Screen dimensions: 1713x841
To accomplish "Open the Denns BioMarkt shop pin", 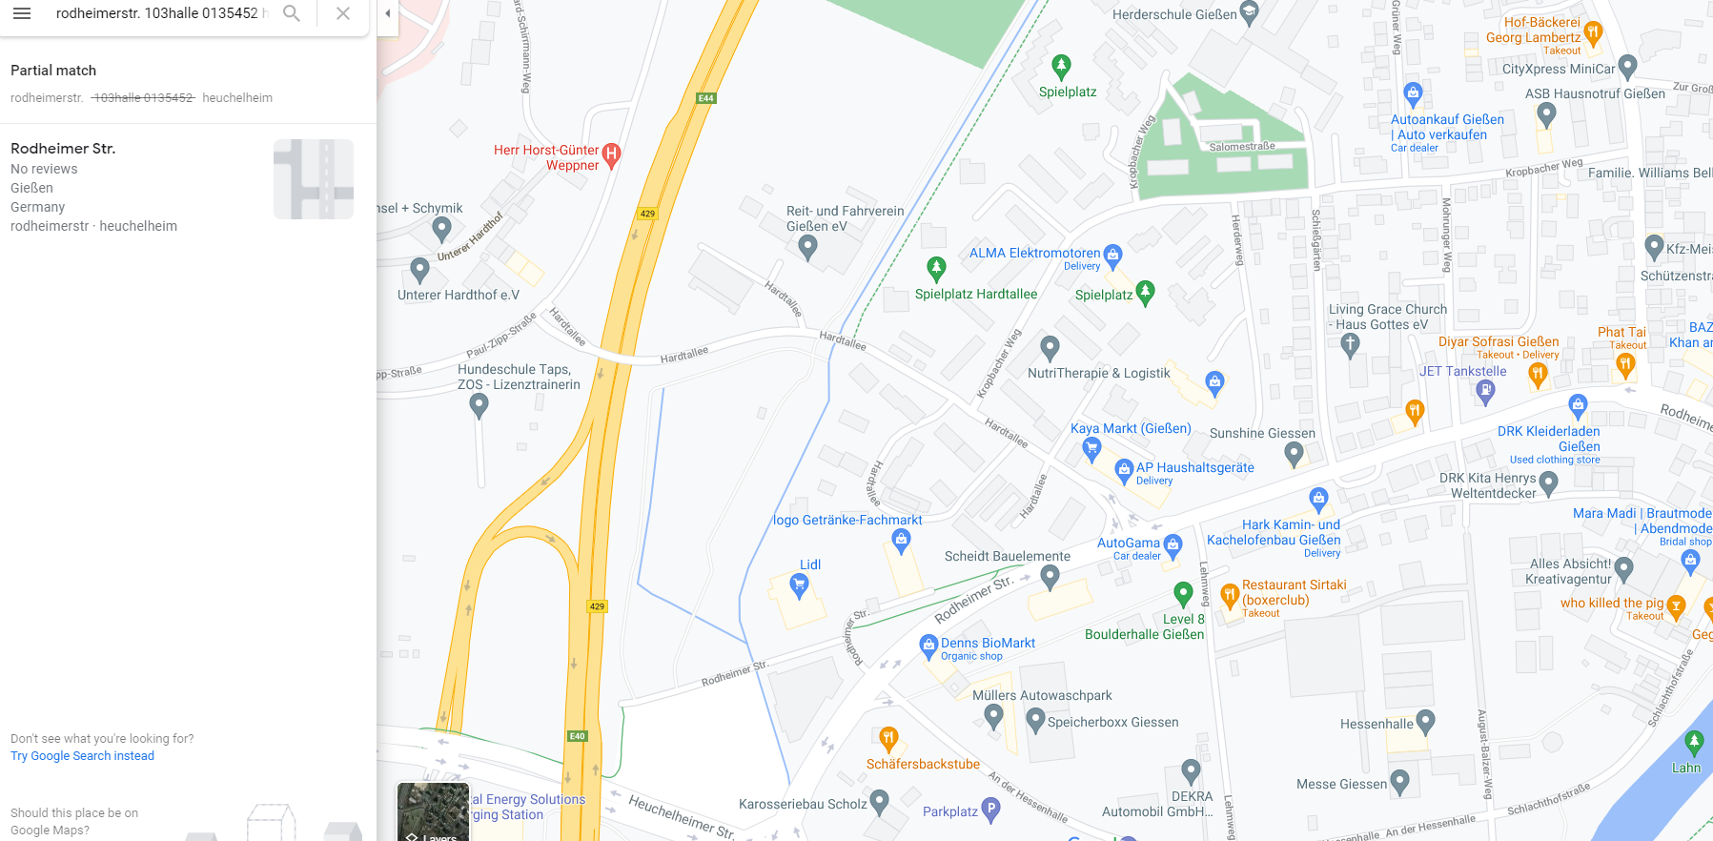I will click(x=928, y=647).
